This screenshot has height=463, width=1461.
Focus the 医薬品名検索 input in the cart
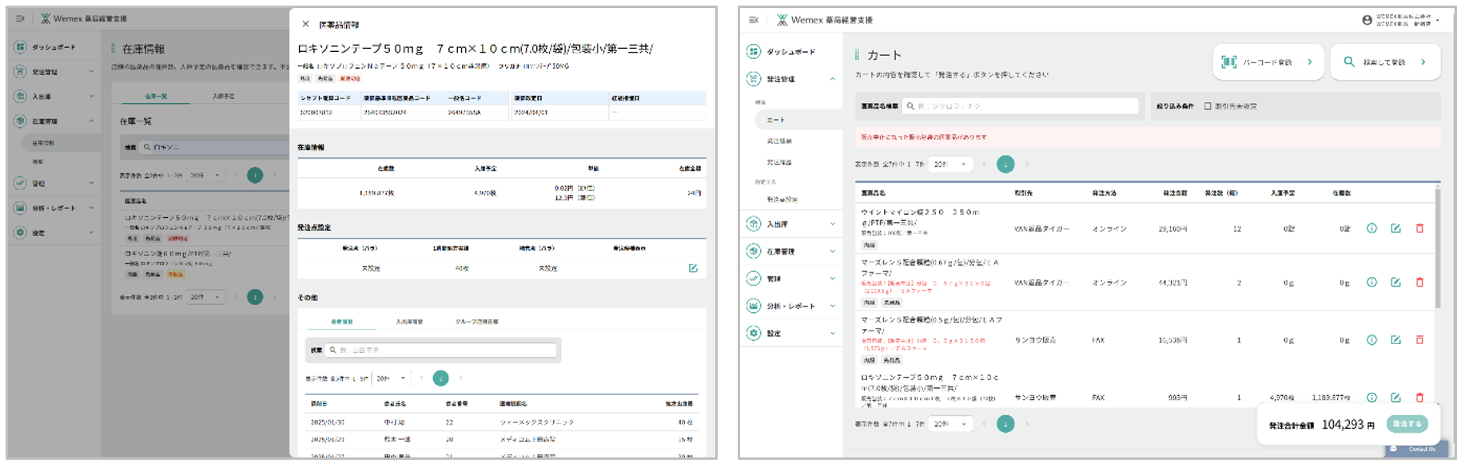1021,106
